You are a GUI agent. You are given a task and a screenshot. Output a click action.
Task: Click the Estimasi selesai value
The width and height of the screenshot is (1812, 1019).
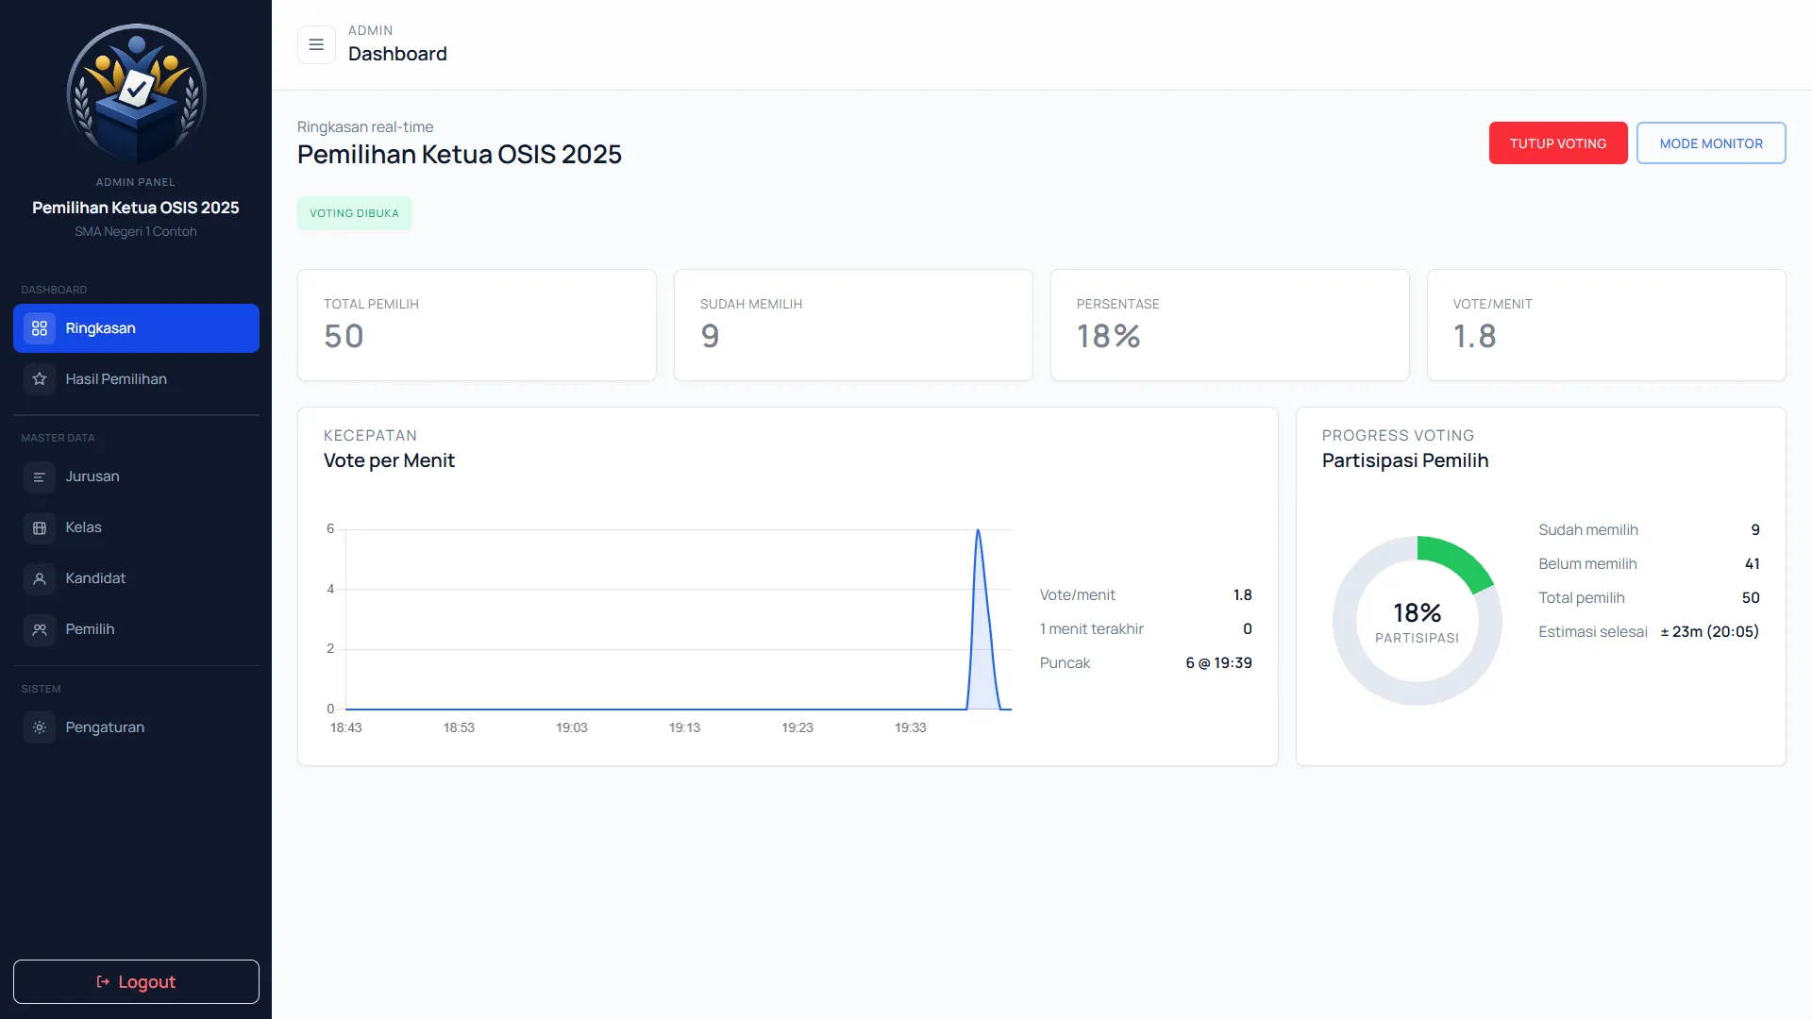click(x=1710, y=632)
